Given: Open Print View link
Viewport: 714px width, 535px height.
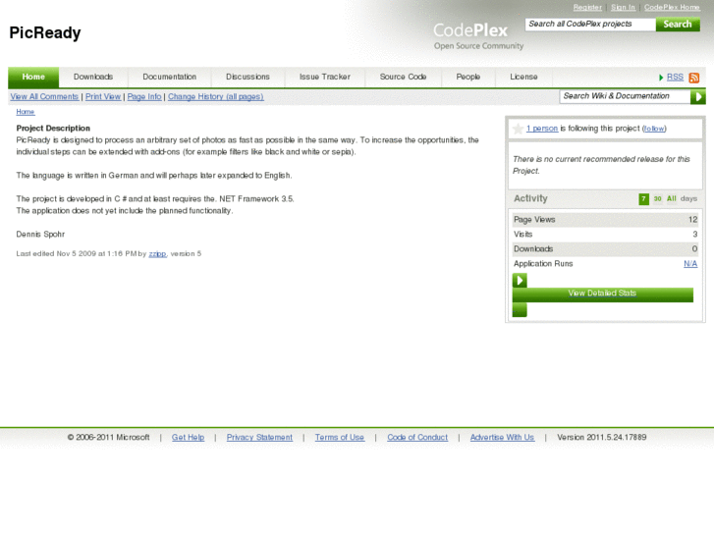Looking at the screenshot, I should tap(103, 97).
